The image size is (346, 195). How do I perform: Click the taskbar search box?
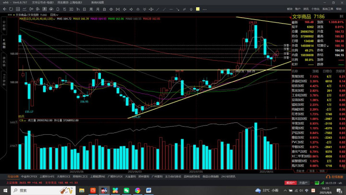43,190
